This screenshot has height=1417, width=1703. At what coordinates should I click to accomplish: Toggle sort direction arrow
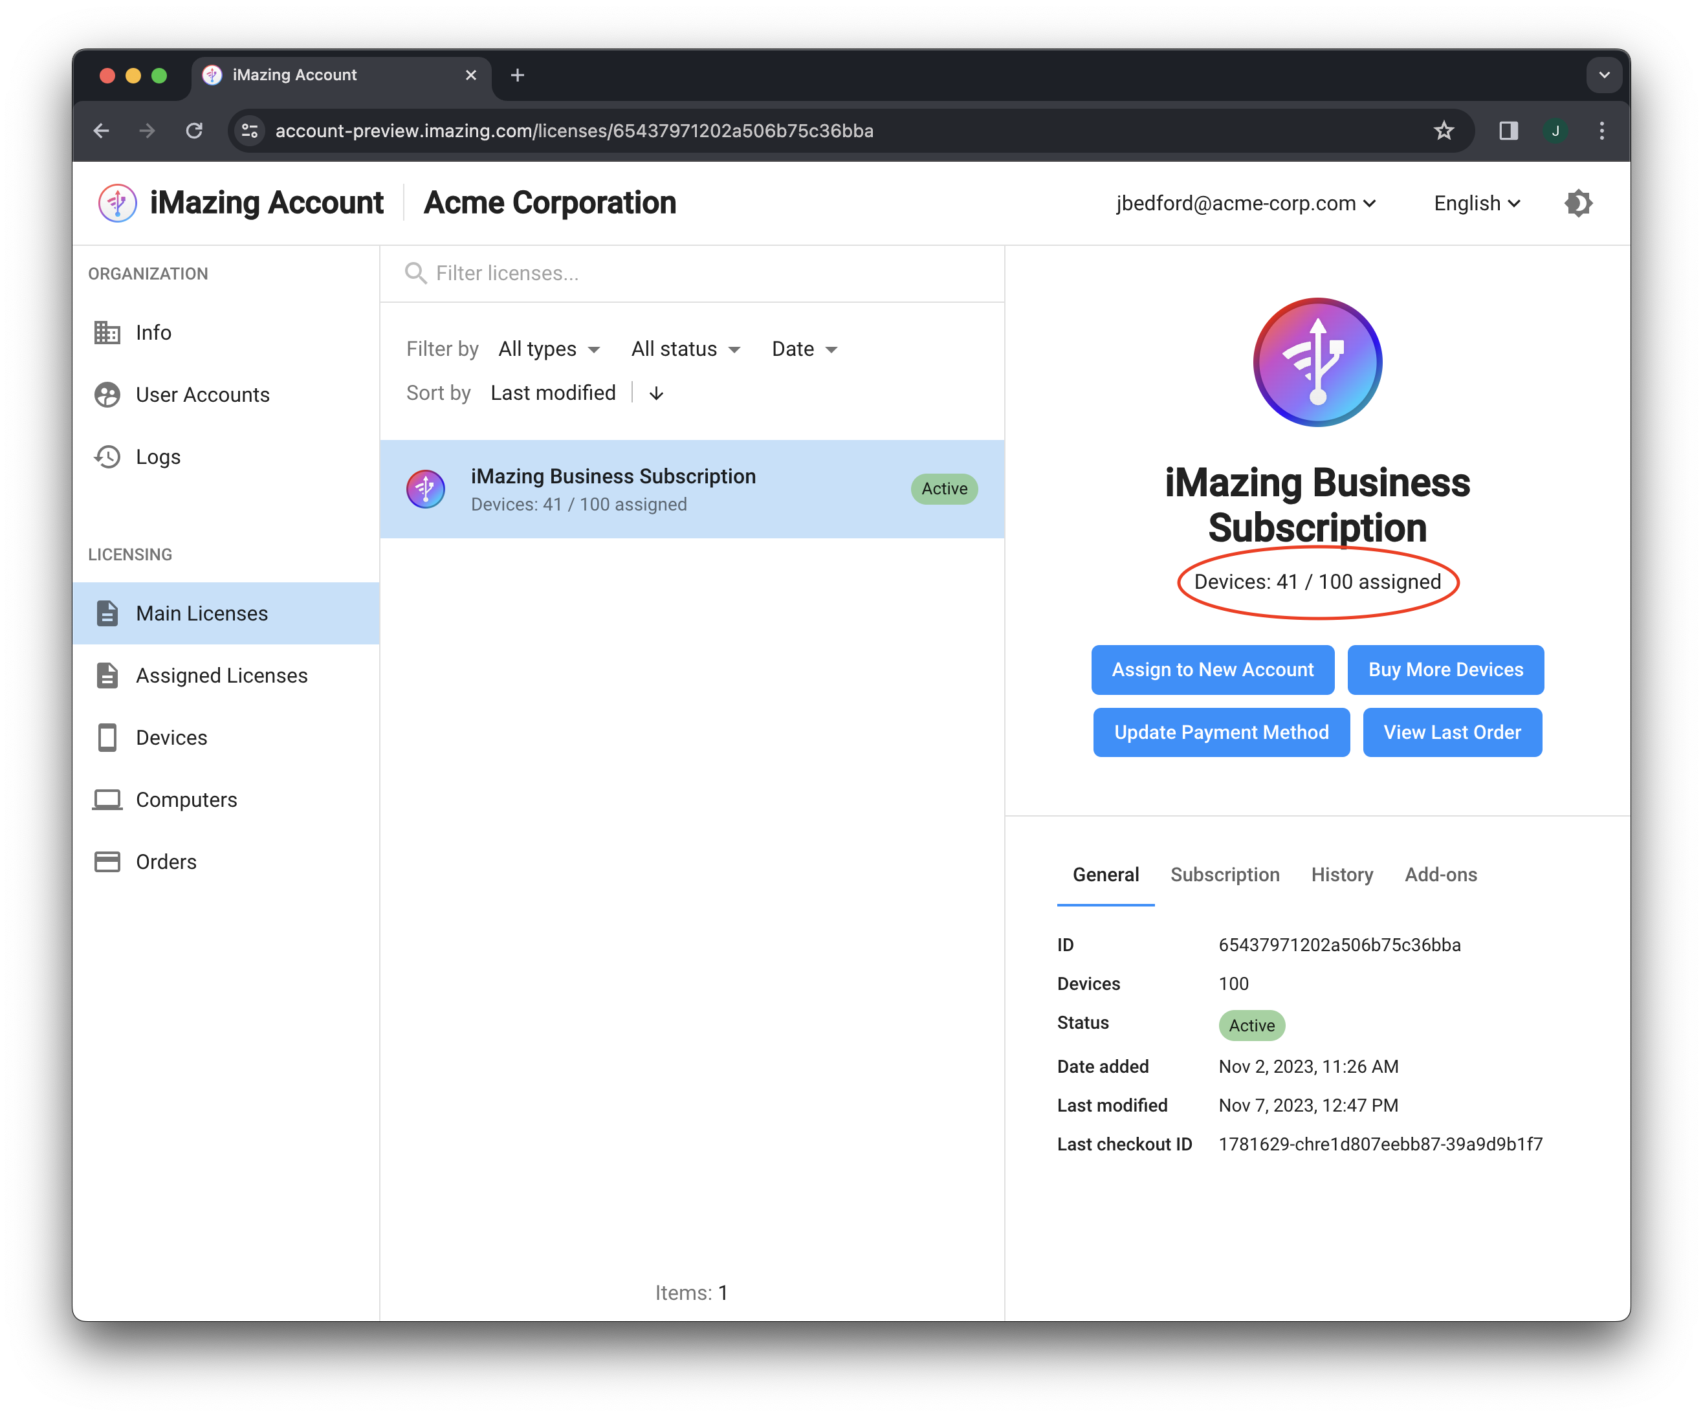click(656, 393)
